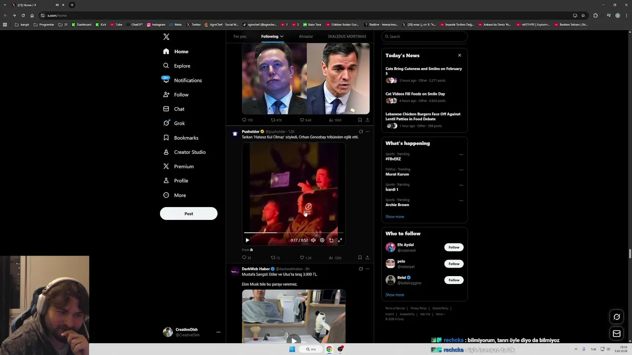
Task: Click the X logo in sidebar
Action: click(166, 37)
